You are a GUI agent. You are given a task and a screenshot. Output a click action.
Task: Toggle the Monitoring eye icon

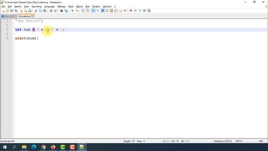125,10
